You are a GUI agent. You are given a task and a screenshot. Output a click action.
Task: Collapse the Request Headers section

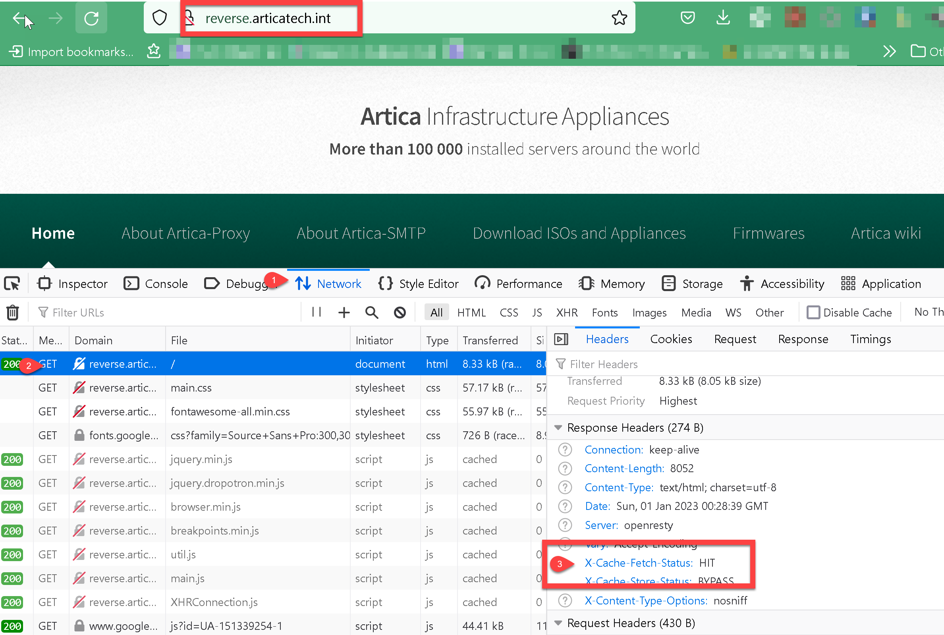pos(558,623)
